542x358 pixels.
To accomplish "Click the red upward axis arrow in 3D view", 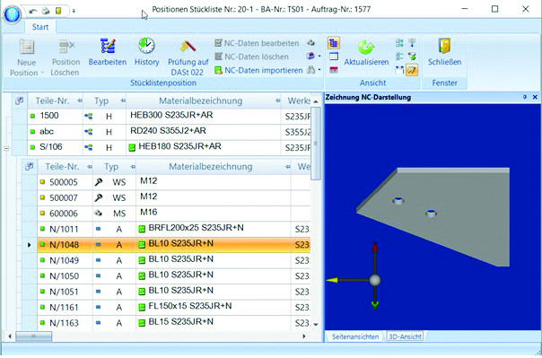I will click(375, 248).
